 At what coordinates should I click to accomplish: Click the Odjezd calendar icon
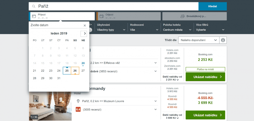click(101, 16)
